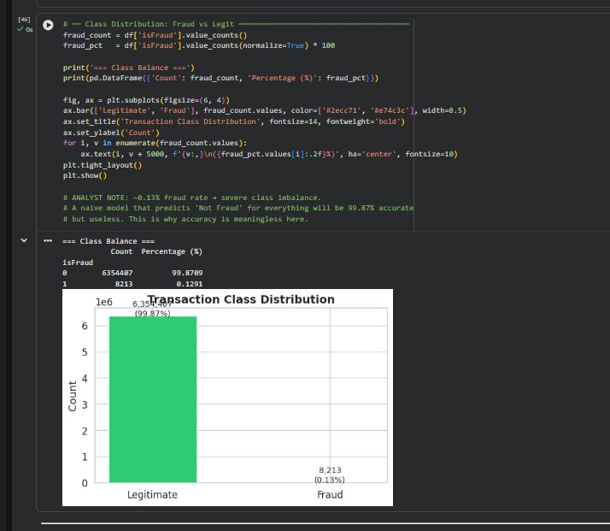Click the fraud_pct assignment line
Viewport: 610px width, 531px height.
[199, 45]
